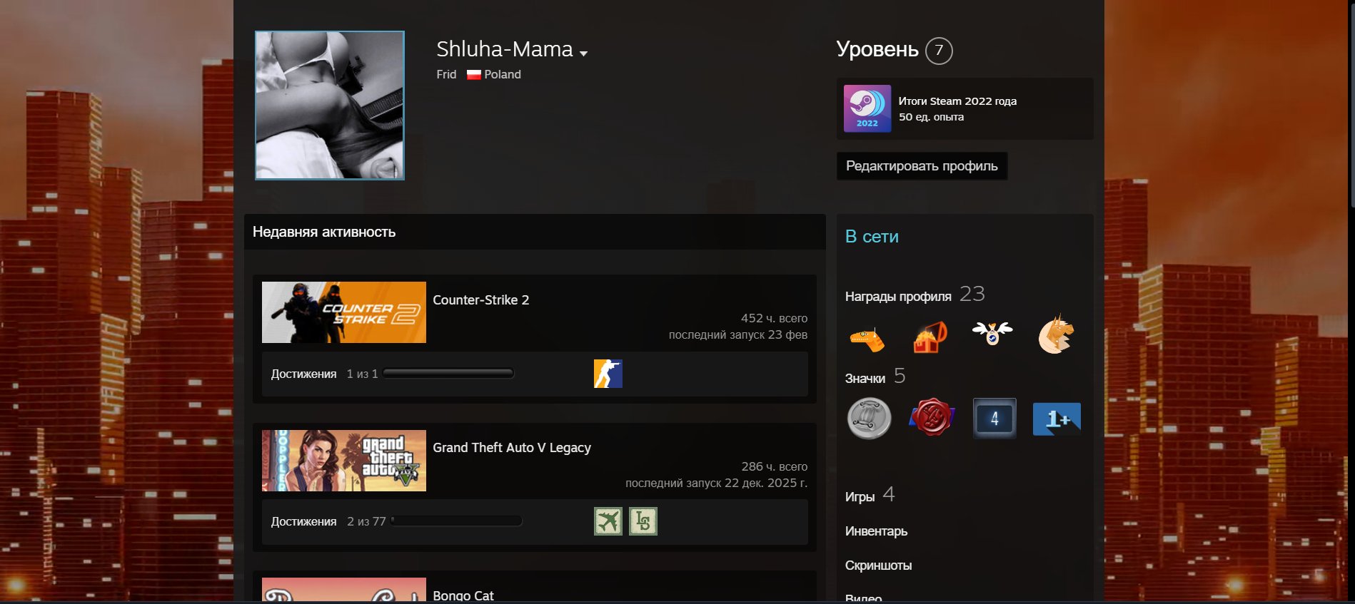Open the Bongo Cat banner image
The width and height of the screenshot is (1355, 604).
(x=344, y=590)
